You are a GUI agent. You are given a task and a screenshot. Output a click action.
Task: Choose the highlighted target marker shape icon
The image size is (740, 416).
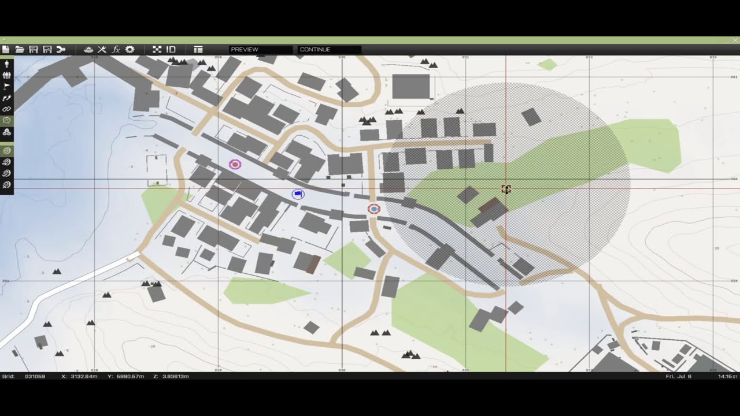[7, 150]
